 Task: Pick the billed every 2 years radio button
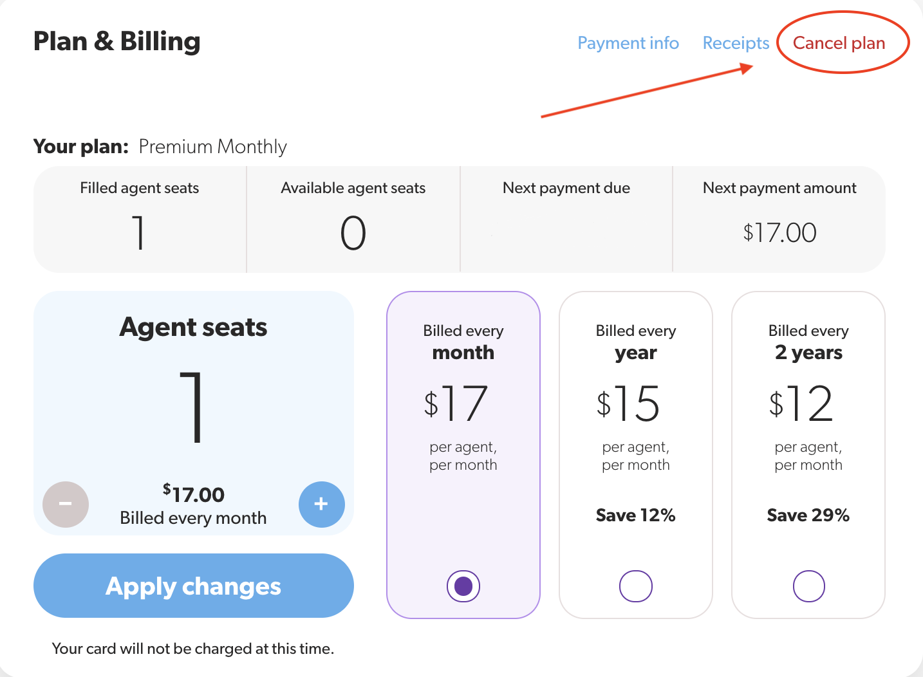pyautogui.click(x=808, y=586)
